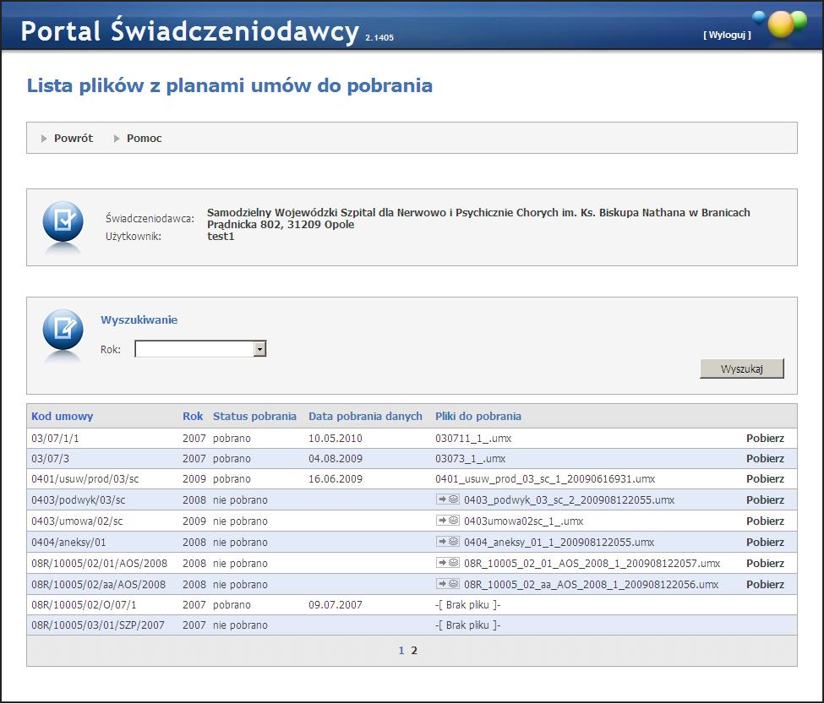Click date cell 10.05.2010
Image resolution: width=824 pixels, height=704 pixels.
click(336, 438)
